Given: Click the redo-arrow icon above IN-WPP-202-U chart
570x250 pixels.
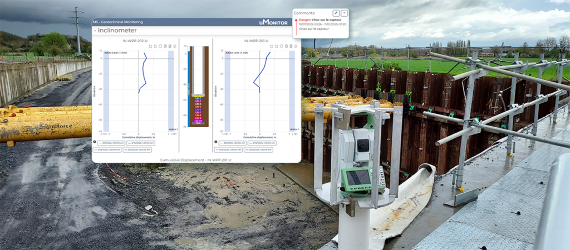Looking at the screenshot, I should pyautogui.click(x=155, y=46).
